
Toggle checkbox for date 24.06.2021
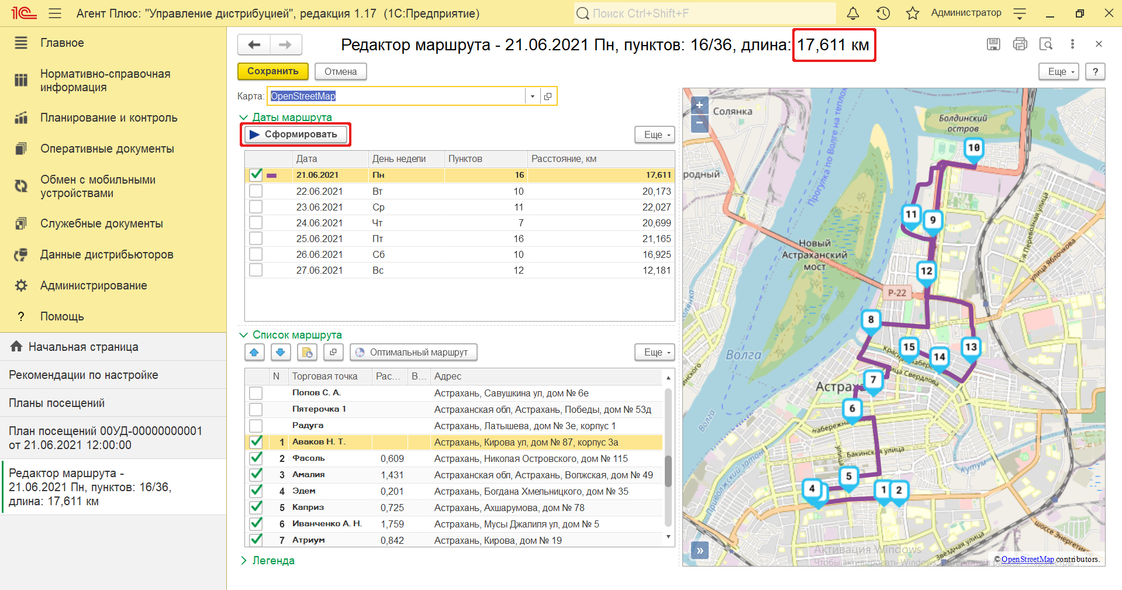click(256, 223)
